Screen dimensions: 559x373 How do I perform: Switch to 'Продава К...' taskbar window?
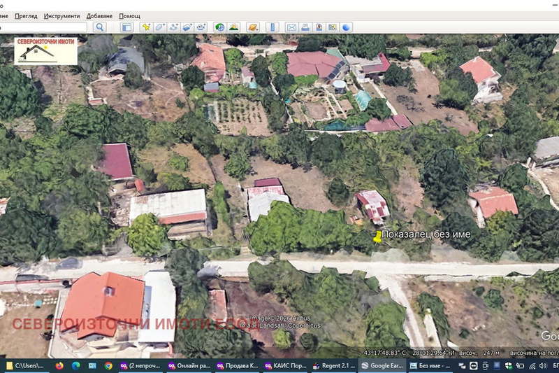238,366
